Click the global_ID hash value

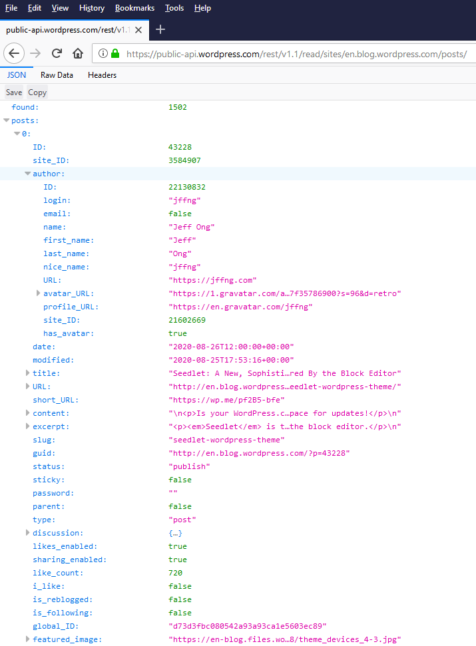coord(247,626)
